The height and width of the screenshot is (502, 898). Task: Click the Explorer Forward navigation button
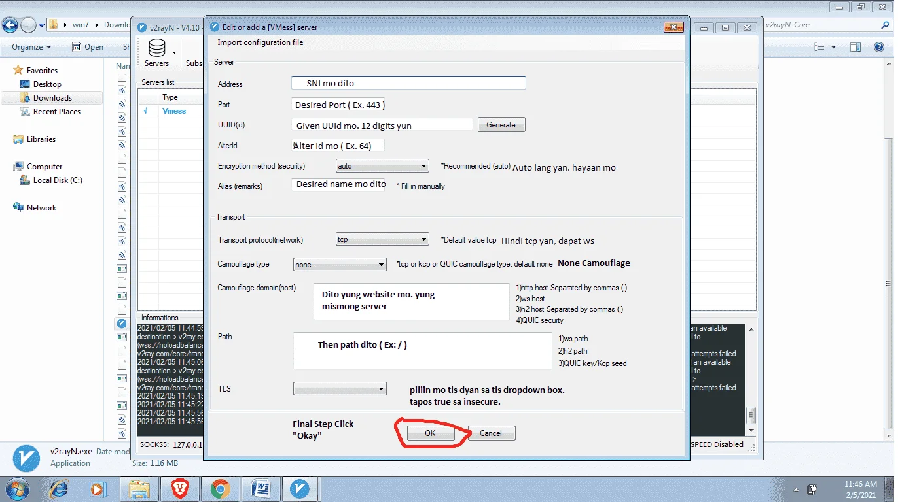tap(28, 25)
